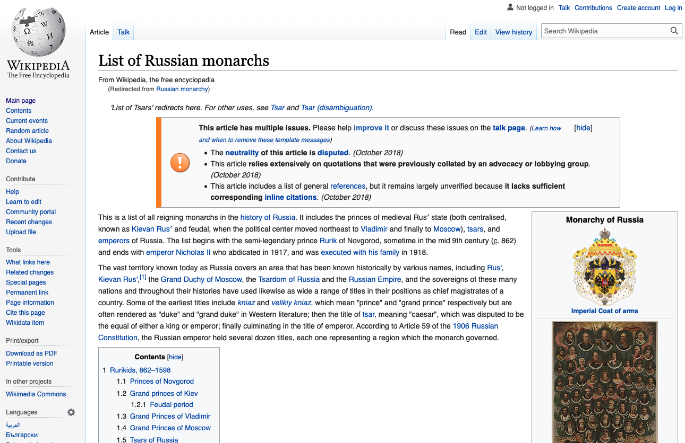Open Wikimedia Commons link
The height and width of the screenshot is (443, 685).
click(36, 394)
